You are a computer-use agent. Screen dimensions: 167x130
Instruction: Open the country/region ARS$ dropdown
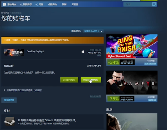pyautogui.click(x=93, y=31)
